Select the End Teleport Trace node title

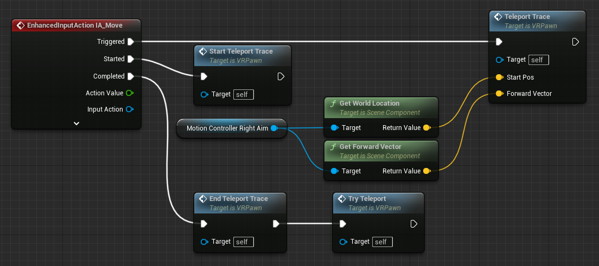[239, 199]
